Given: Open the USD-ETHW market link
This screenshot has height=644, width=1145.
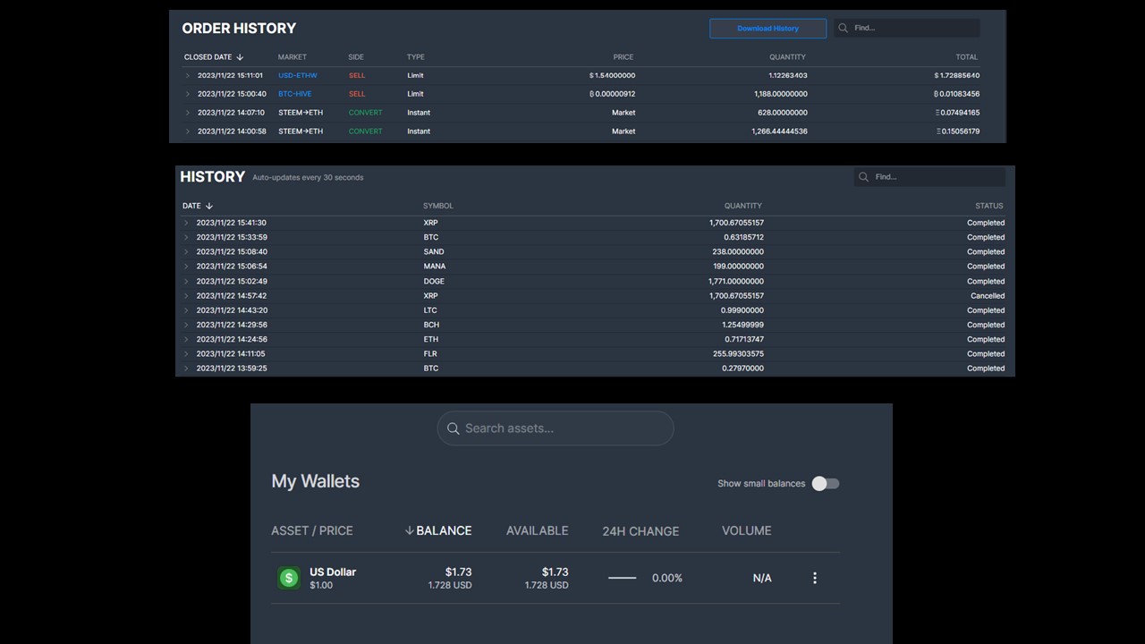Looking at the screenshot, I should 298,76.
